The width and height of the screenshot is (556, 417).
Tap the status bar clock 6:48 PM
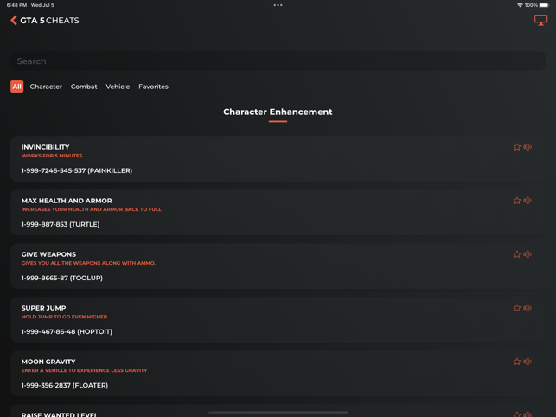tap(16, 5)
